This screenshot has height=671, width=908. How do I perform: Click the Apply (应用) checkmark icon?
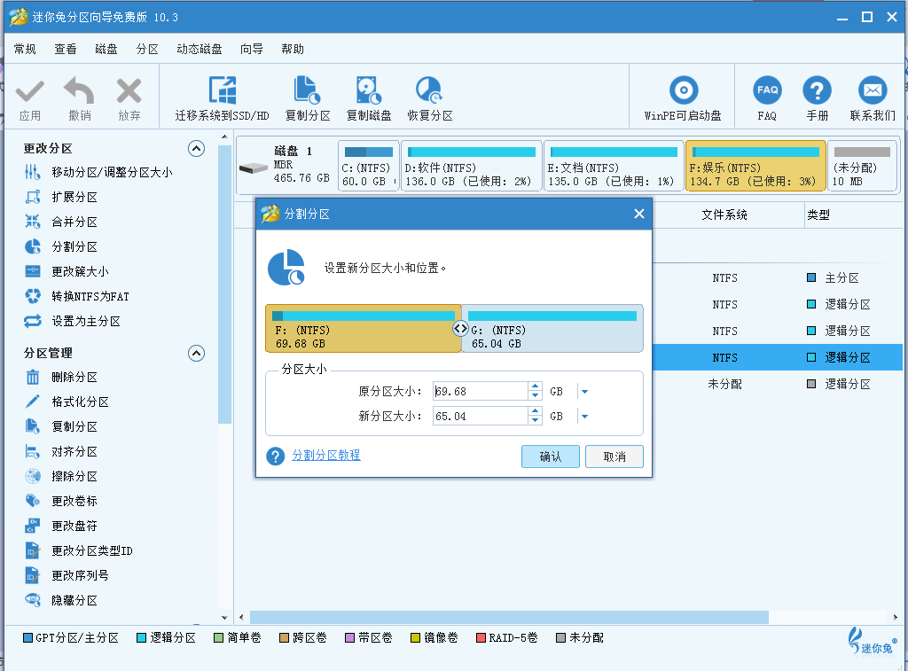coord(29,91)
